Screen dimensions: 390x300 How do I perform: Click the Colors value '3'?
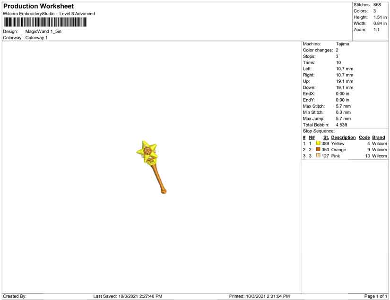coord(374,11)
